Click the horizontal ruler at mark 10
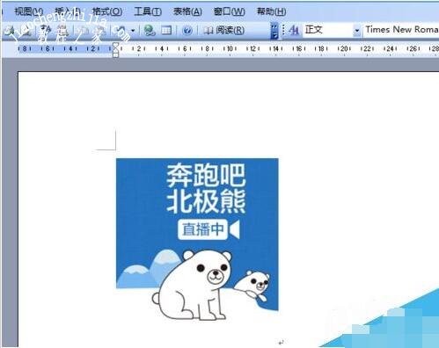The width and height of the screenshot is (439, 348). 230,48
